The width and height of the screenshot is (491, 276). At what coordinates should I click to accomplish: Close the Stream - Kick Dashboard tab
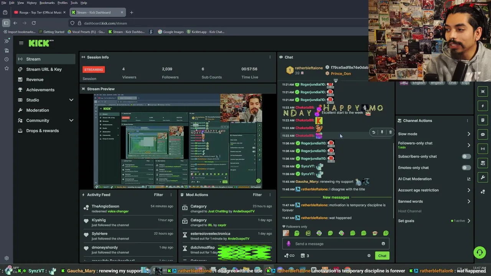[122, 12]
